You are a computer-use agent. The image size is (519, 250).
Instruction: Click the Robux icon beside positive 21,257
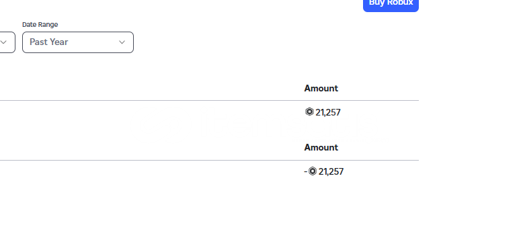(x=309, y=112)
